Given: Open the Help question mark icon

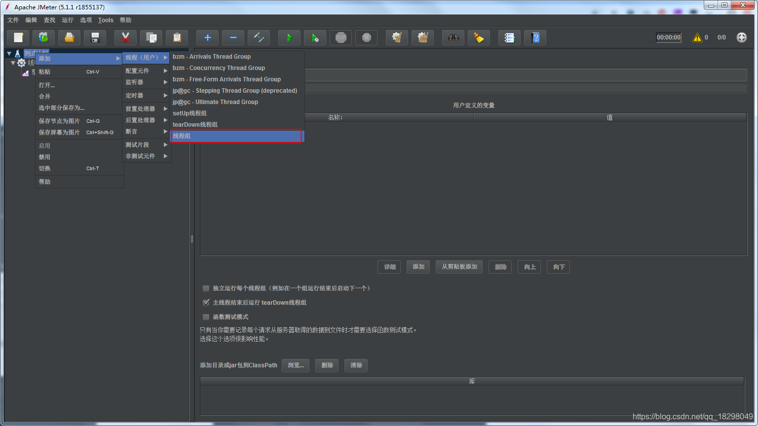Looking at the screenshot, I should [x=535, y=37].
